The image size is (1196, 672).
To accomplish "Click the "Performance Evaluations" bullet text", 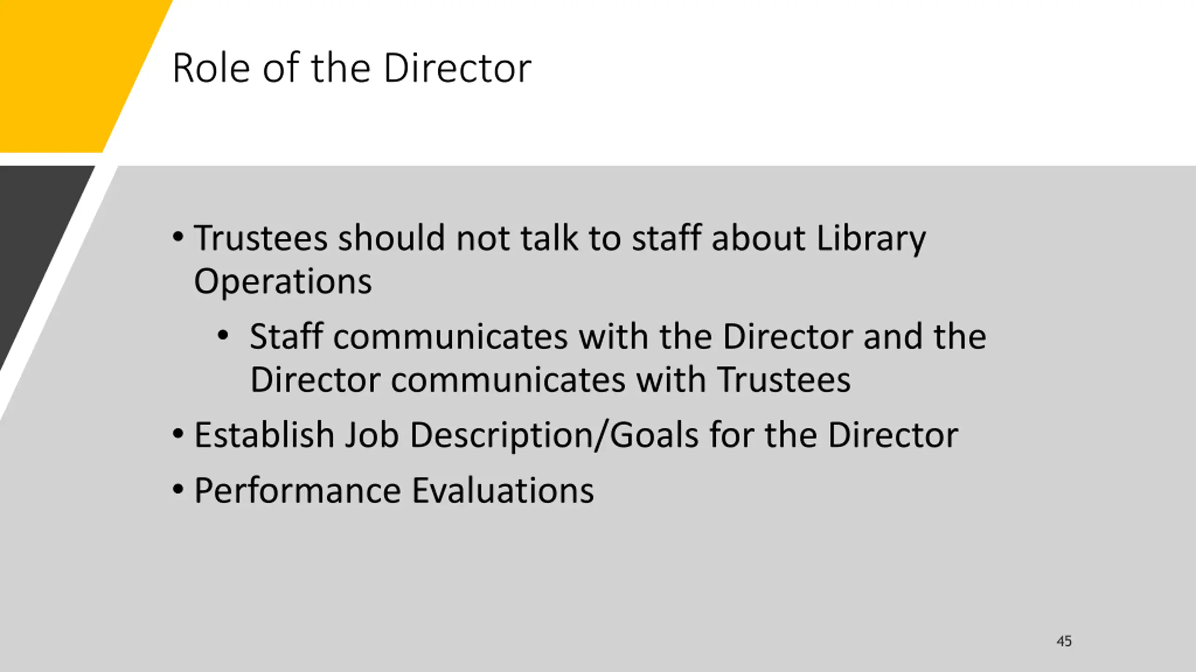I will click(393, 490).
